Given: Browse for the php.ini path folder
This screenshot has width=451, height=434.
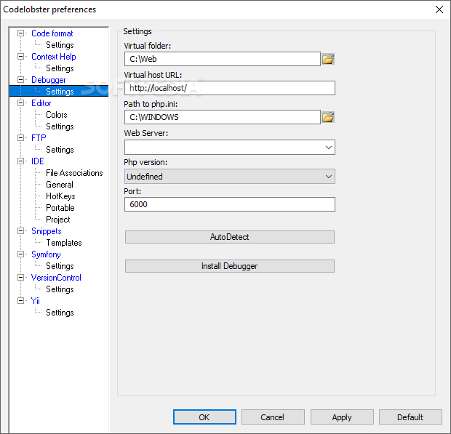Looking at the screenshot, I should (x=328, y=117).
